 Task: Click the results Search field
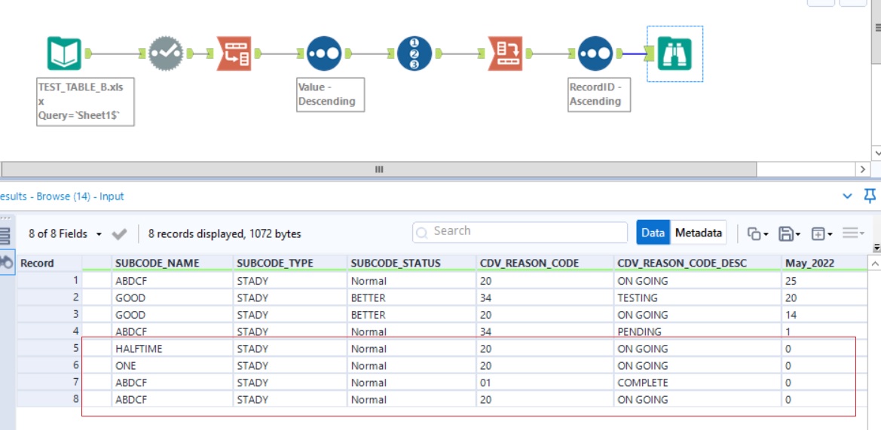(520, 232)
